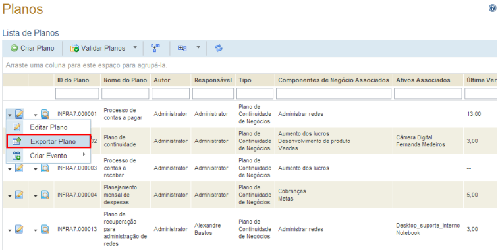
Task: Focus the Componentes de Negócio filter field
Action: pyautogui.click(x=333, y=94)
